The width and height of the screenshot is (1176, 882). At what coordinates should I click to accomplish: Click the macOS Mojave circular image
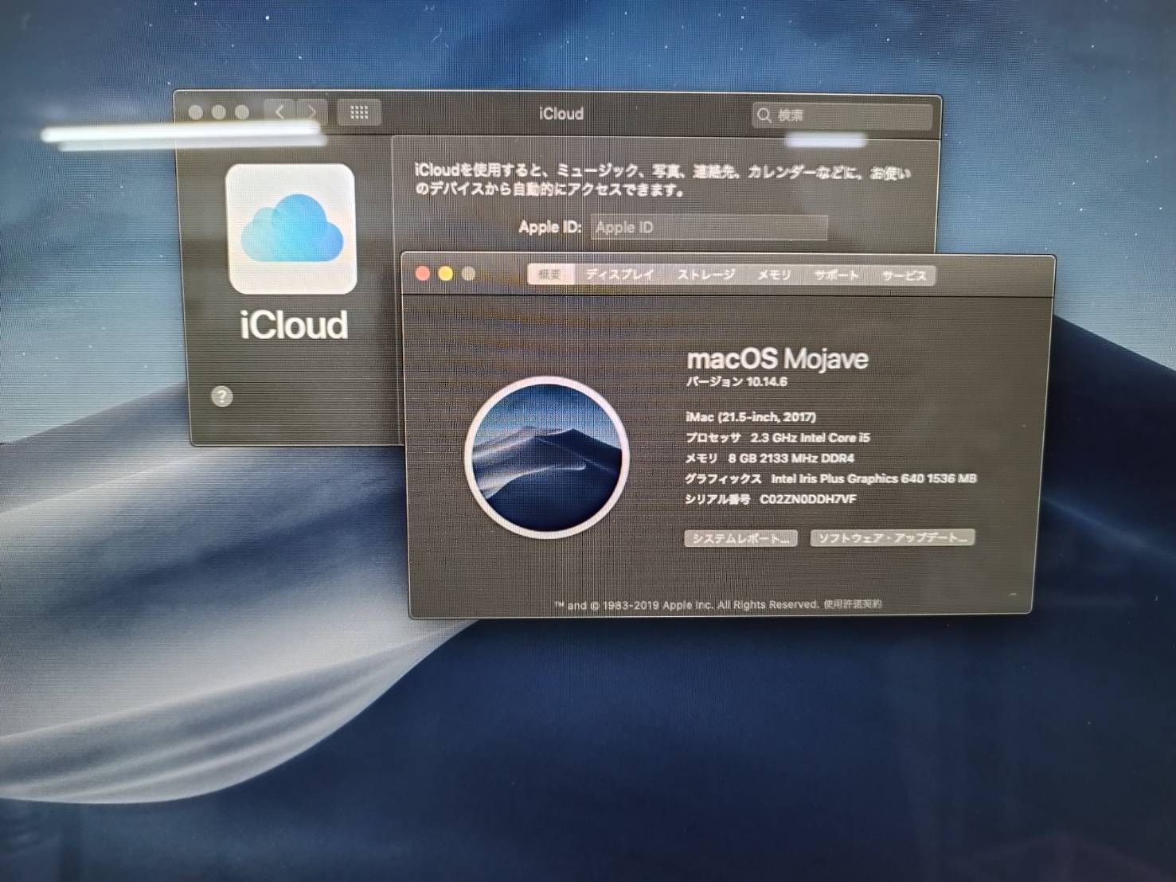point(547,458)
